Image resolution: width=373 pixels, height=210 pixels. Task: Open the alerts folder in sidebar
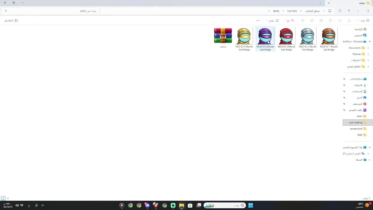(362, 116)
